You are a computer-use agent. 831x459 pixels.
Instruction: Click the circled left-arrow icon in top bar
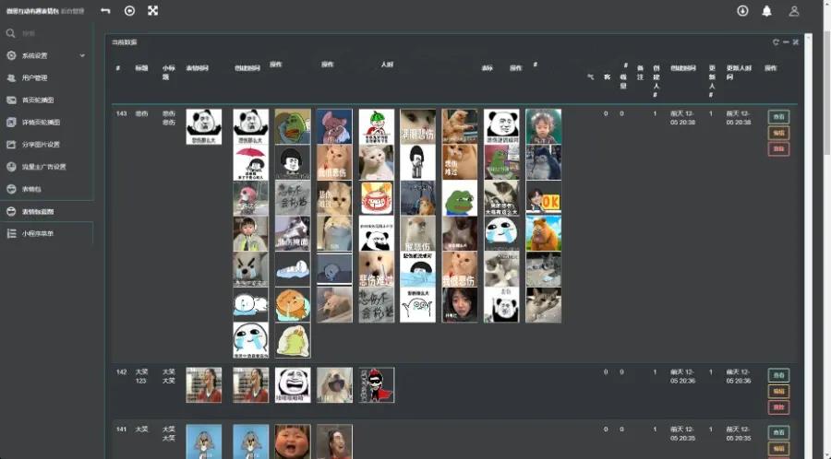click(x=129, y=10)
